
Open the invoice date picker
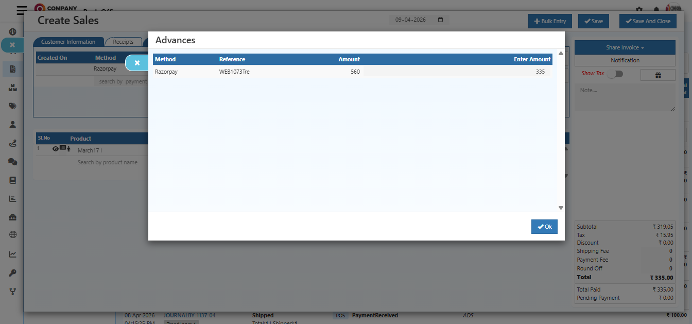coord(440,20)
